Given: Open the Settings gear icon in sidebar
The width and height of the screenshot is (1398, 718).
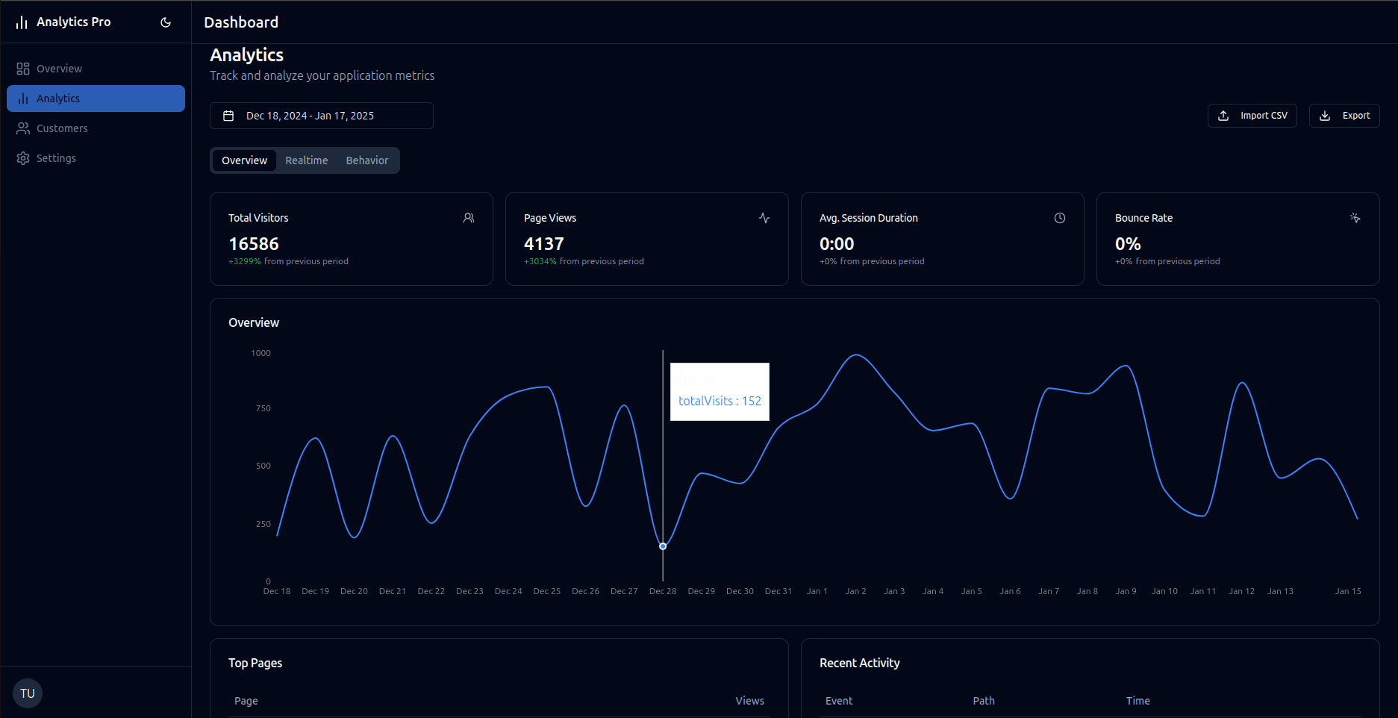Looking at the screenshot, I should coord(23,157).
